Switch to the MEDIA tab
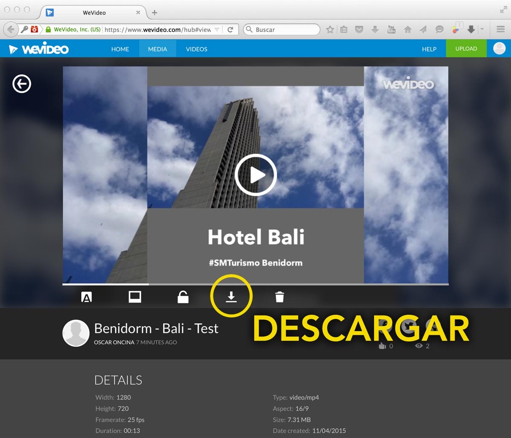This screenshot has height=438, width=511. (157, 49)
